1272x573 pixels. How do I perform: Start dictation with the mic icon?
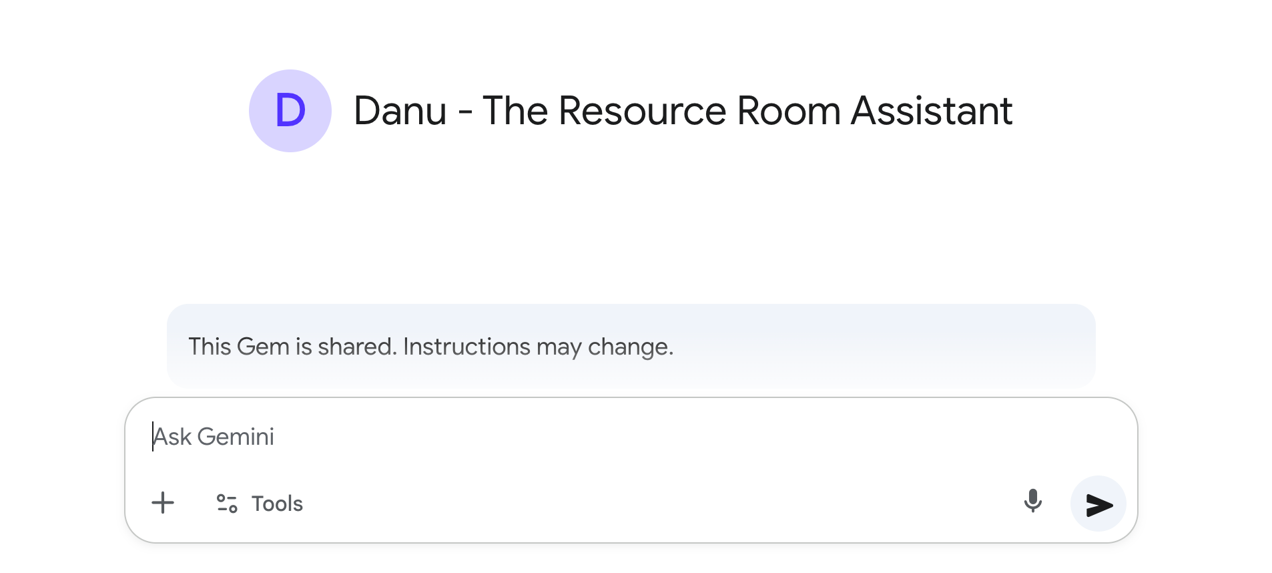click(x=1032, y=501)
